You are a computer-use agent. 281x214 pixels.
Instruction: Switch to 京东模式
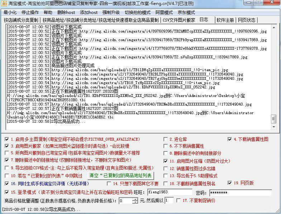[186, 12]
